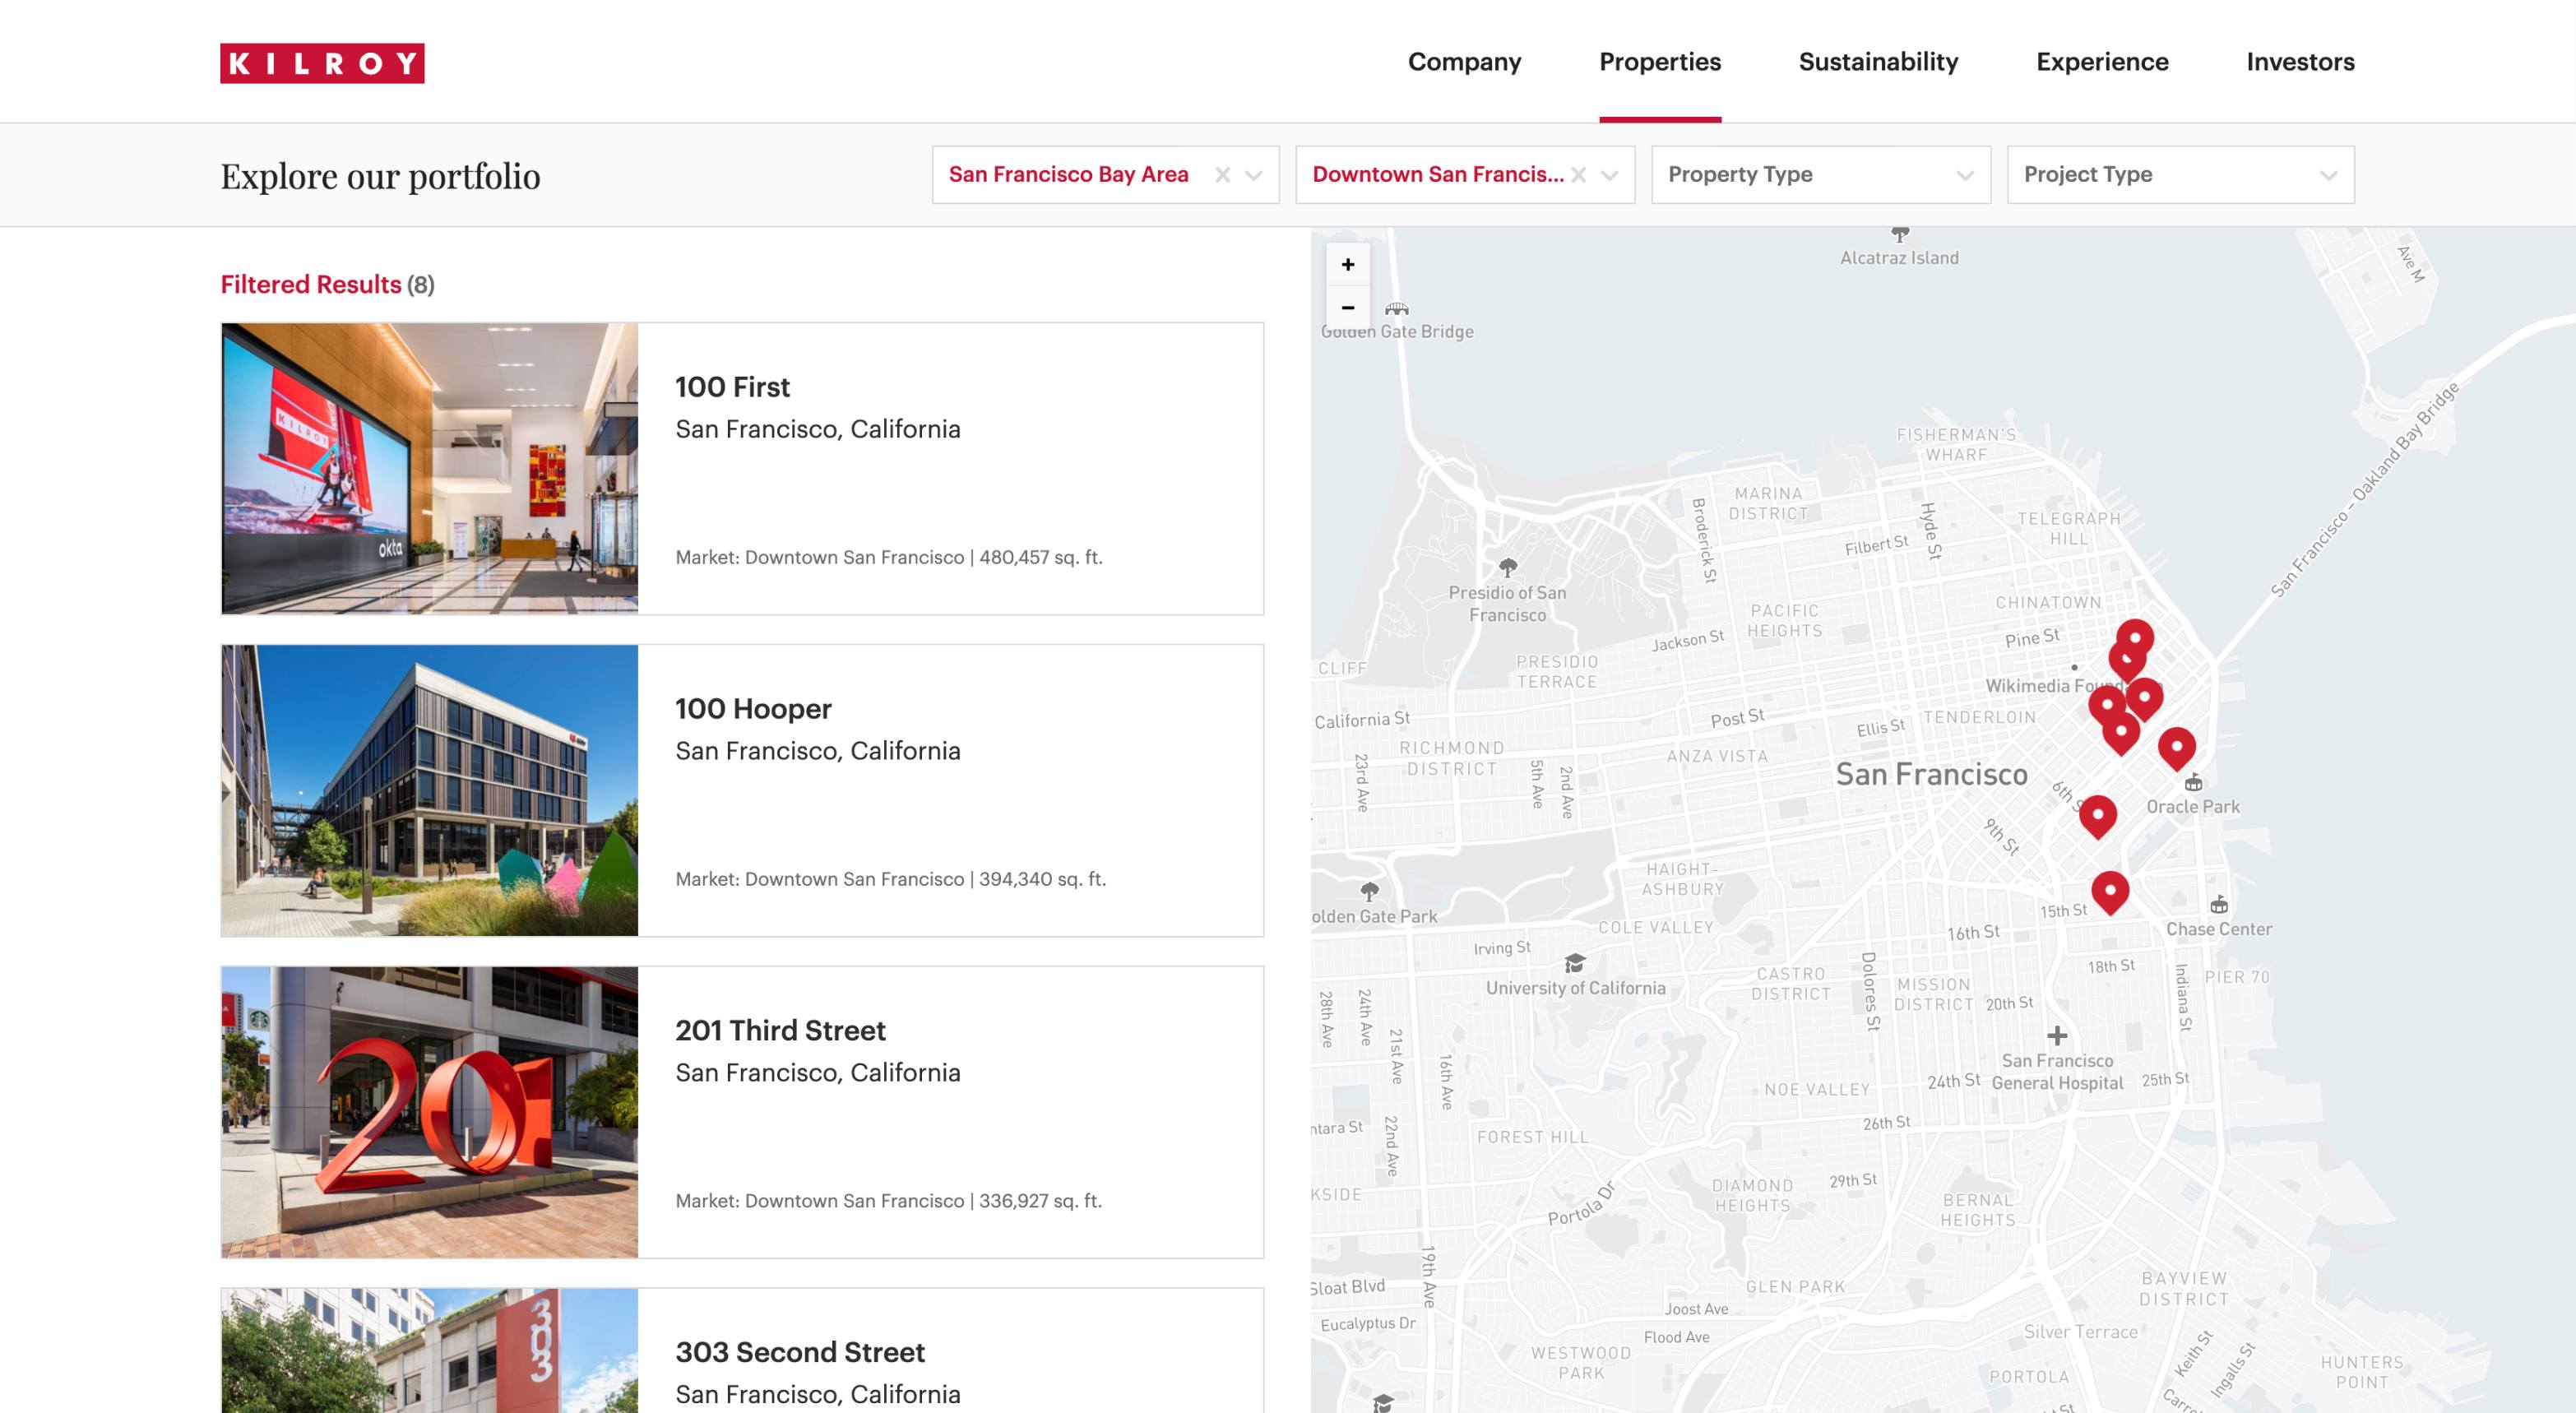
Task: Open the Company menu
Action: point(1464,62)
